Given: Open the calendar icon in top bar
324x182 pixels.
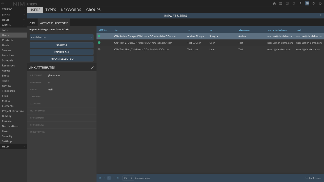Looking at the screenshot, I should pyautogui.click(x=287, y=4).
